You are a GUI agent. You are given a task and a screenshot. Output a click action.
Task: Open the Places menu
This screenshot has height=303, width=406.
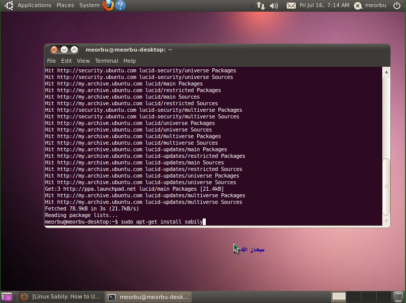tap(65, 5)
